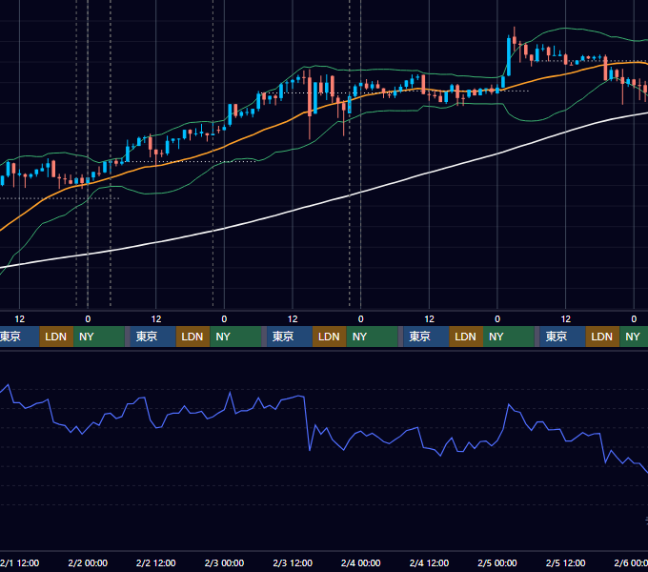This screenshot has width=648, height=572.
Task: Click the 2/2 12:00 date axis label
Action: click(155, 562)
